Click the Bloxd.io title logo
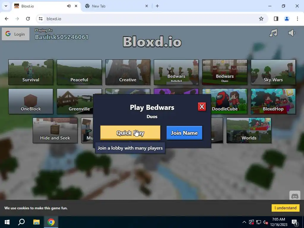The image size is (304, 228). click(x=152, y=42)
